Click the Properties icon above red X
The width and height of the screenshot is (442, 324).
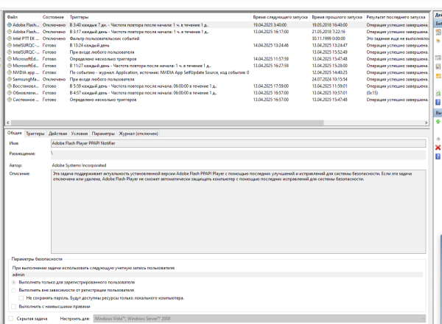click(438, 139)
